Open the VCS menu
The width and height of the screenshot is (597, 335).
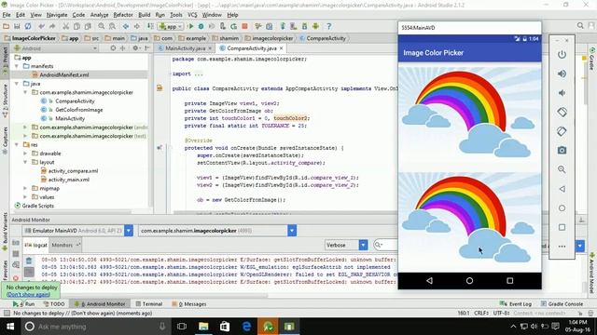pyautogui.click(x=192, y=15)
